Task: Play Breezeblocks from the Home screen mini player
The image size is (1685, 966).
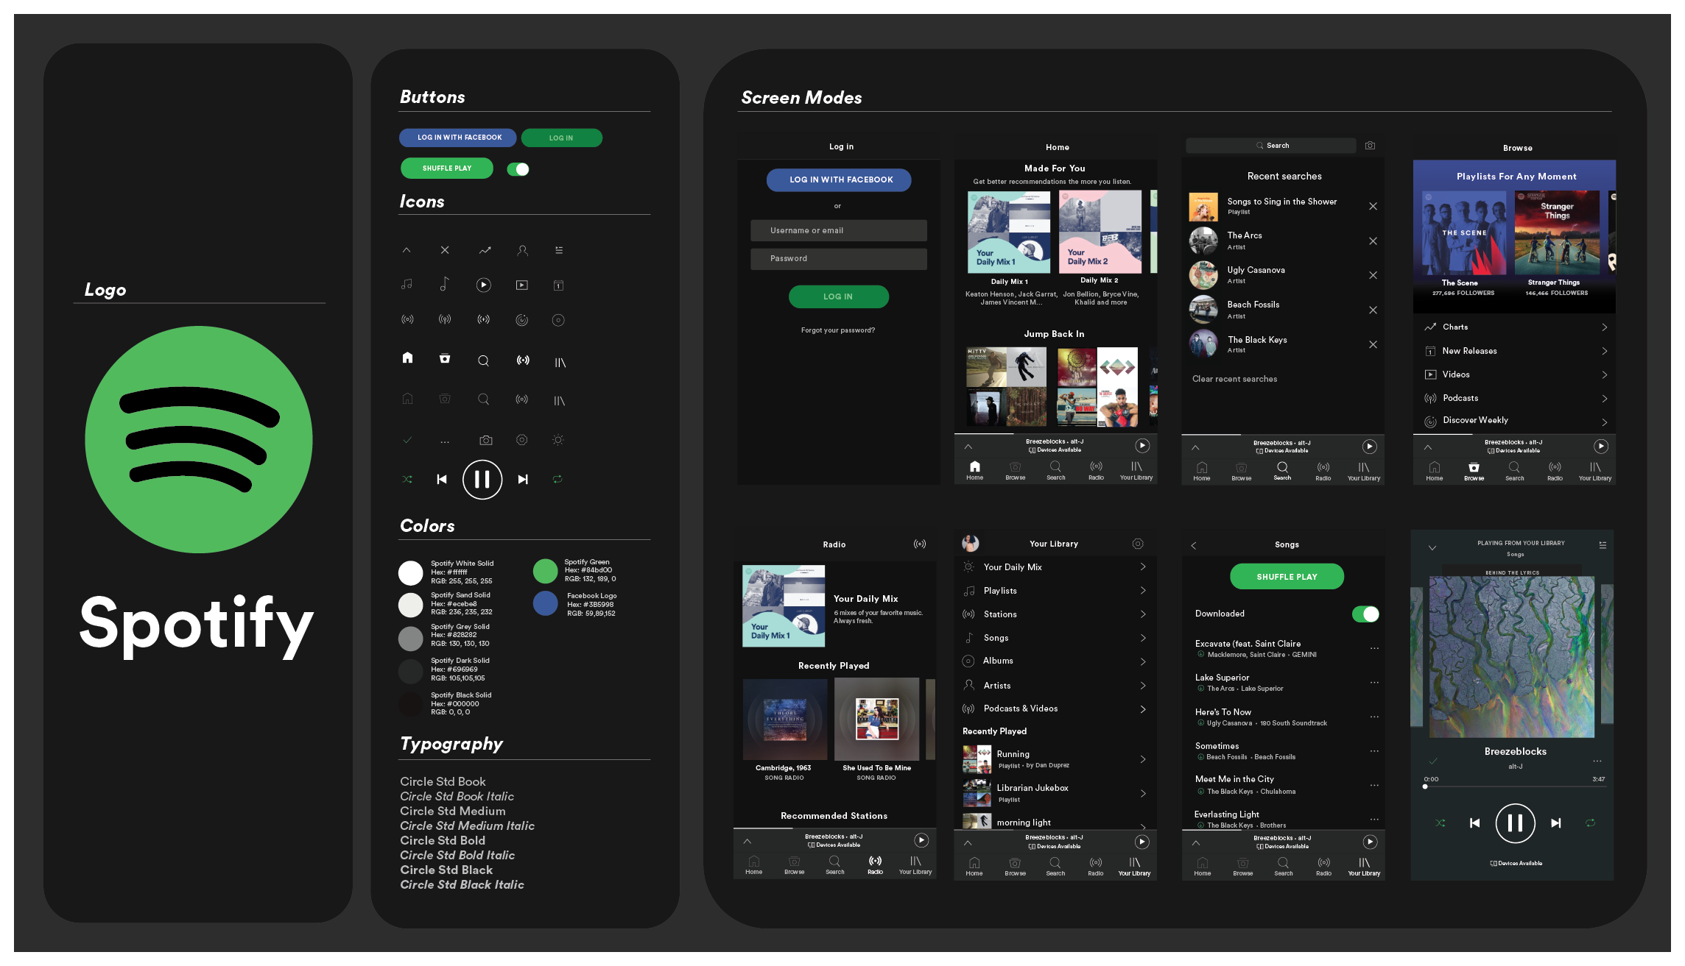Action: (x=1141, y=445)
